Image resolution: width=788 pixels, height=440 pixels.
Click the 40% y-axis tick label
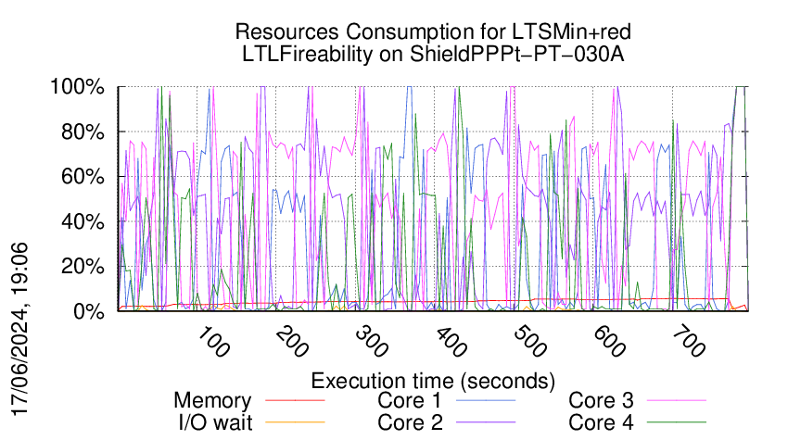[x=83, y=221]
